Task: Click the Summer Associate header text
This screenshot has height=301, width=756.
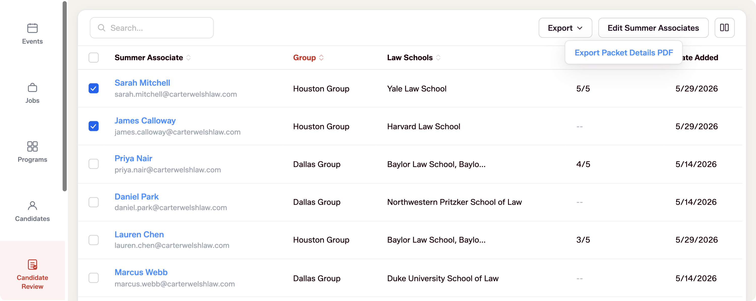Action: (x=149, y=57)
